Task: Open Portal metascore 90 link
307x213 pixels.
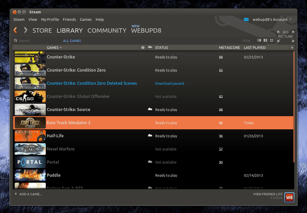Action: 221,162
